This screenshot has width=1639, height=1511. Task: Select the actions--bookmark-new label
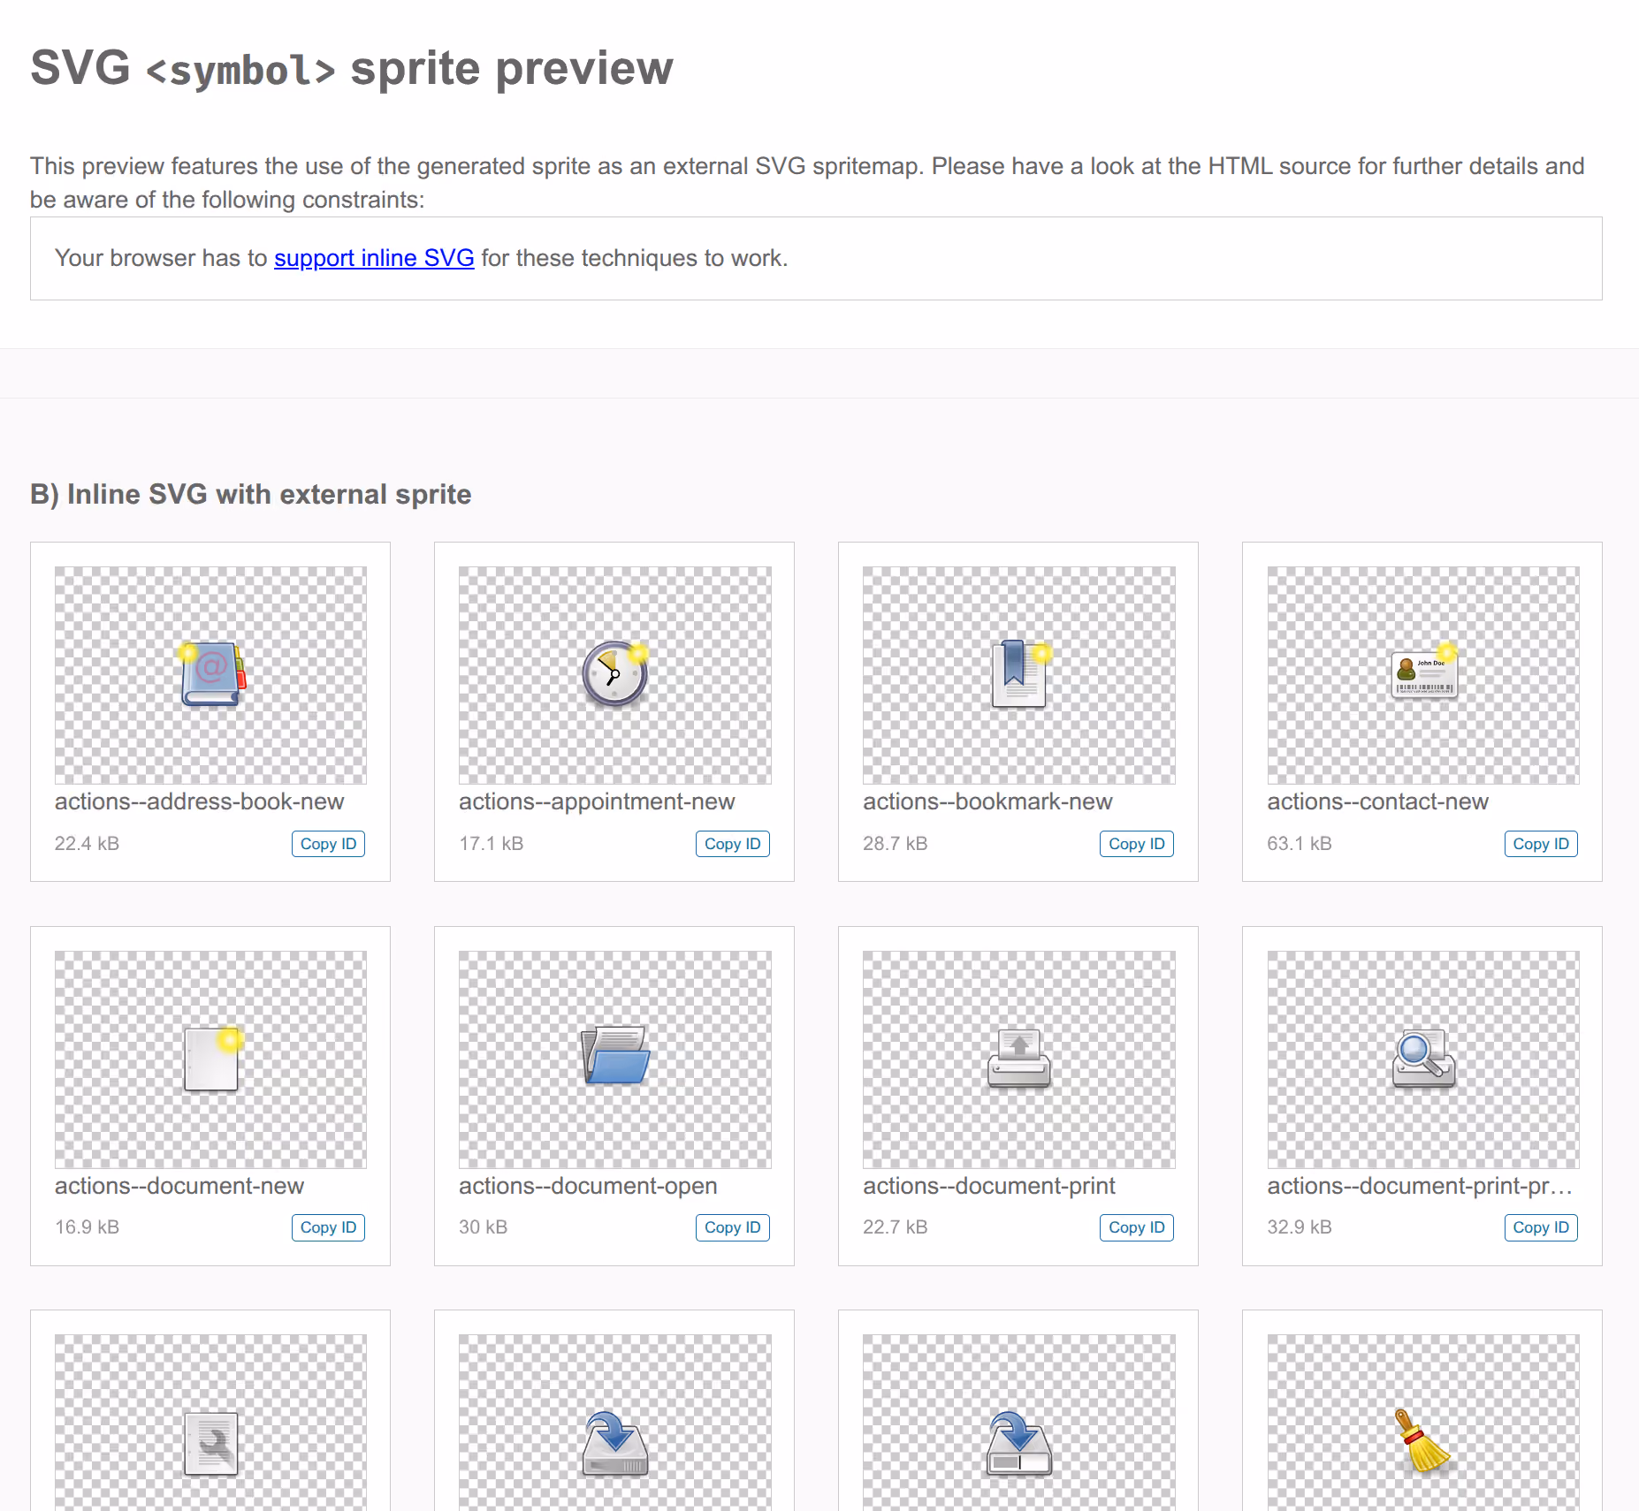987,801
